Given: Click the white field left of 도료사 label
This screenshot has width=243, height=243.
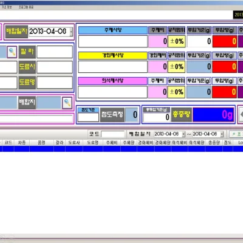Looking at the screenshot, I should click(x=9, y=67).
